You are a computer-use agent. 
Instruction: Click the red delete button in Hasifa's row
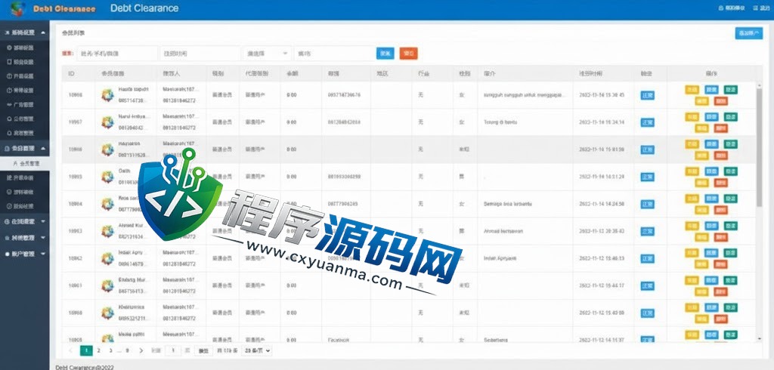click(x=720, y=100)
